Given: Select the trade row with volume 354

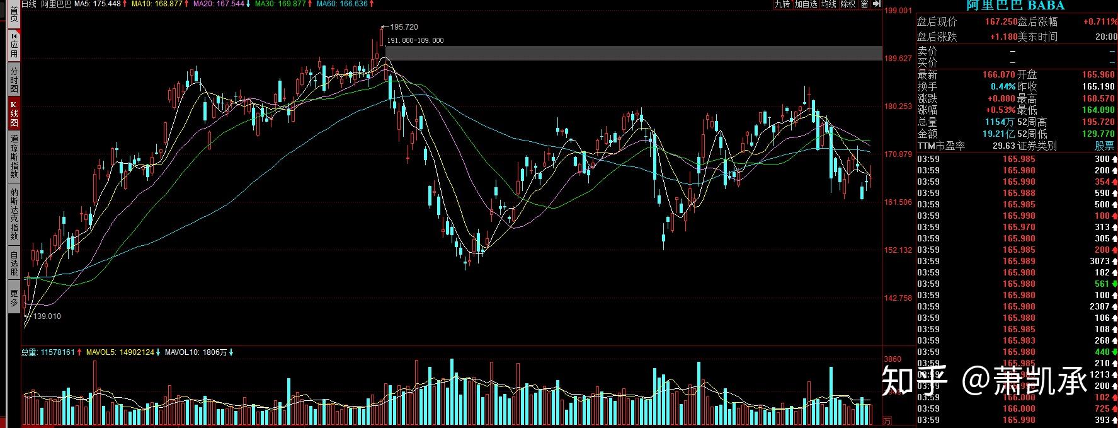Looking at the screenshot, I should [x=1017, y=182].
